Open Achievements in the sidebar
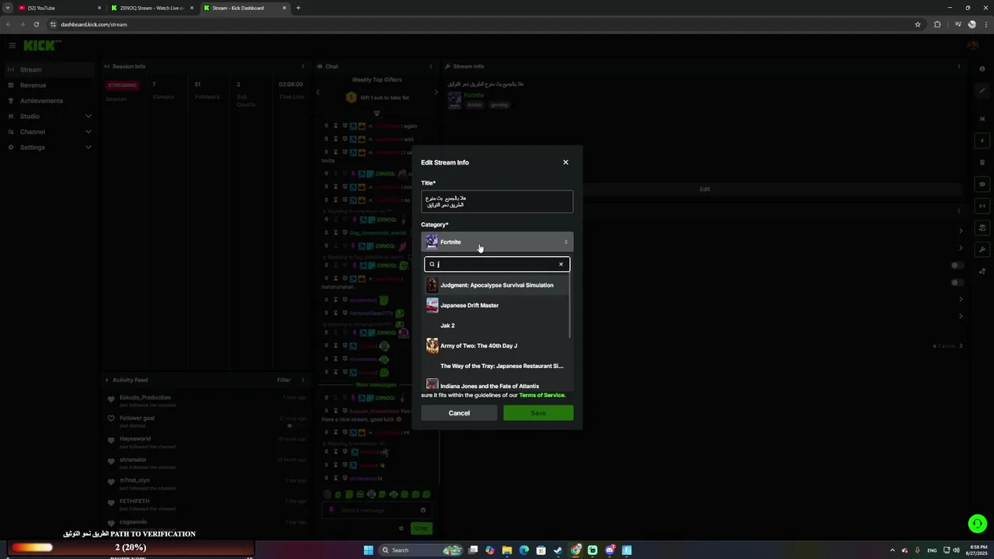This screenshot has height=559, width=994. click(48, 101)
